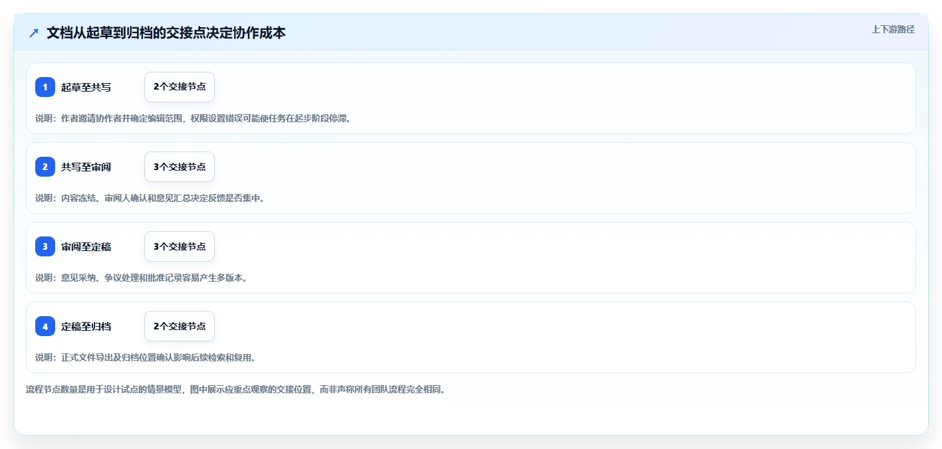Click the "2个交接节点" pill in 定稿至归档
The width and height of the screenshot is (942, 449).
pyautogui.click(x=179, y=326)
